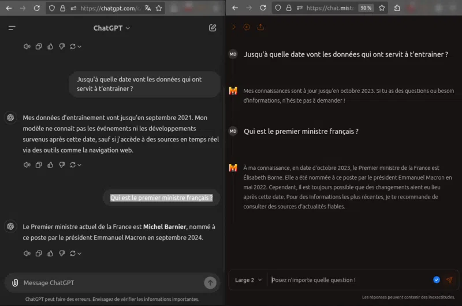This screenshot has width=462, height=306.
Task: Click tracking protection shield in ChatGPT browser
Action: pyautogui.click(x=52, y=8)
